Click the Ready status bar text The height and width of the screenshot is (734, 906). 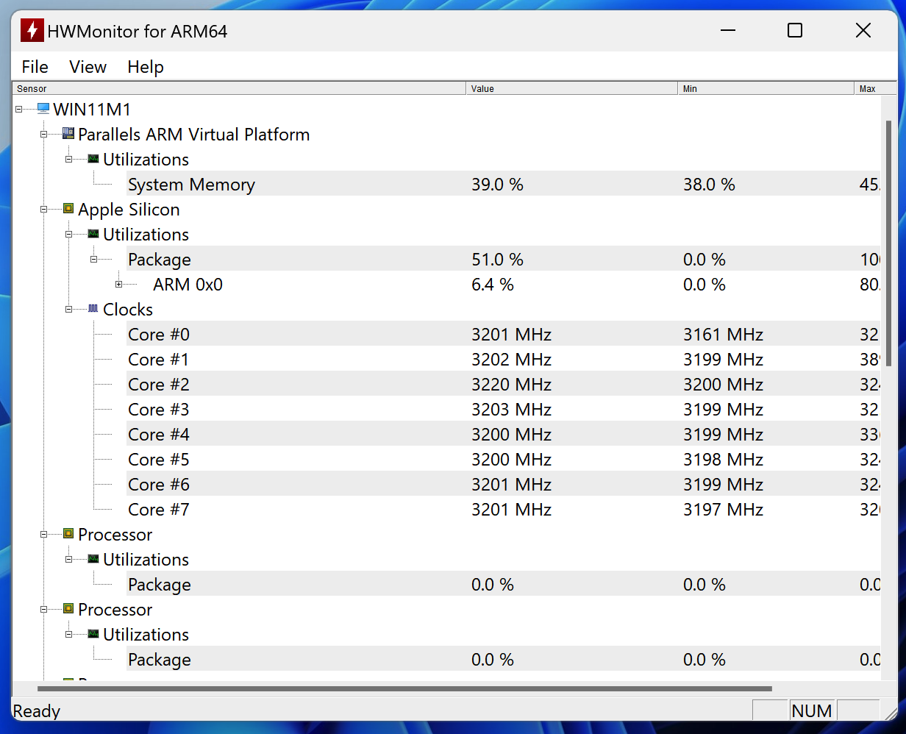click(x=37, y=711)
